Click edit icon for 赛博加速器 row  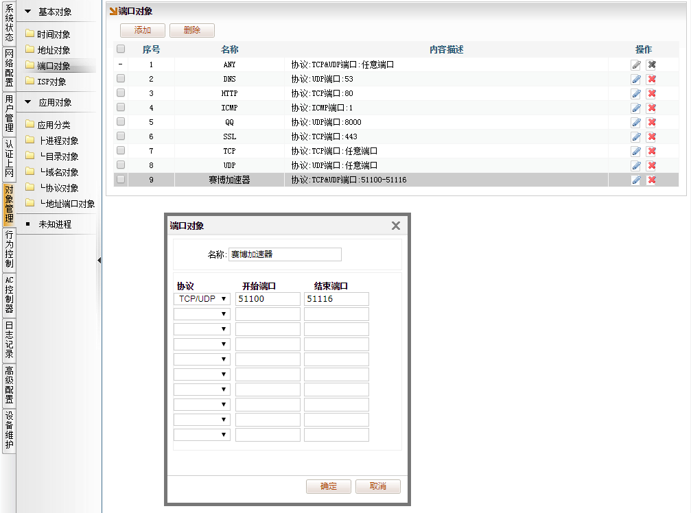click(636, 180)
